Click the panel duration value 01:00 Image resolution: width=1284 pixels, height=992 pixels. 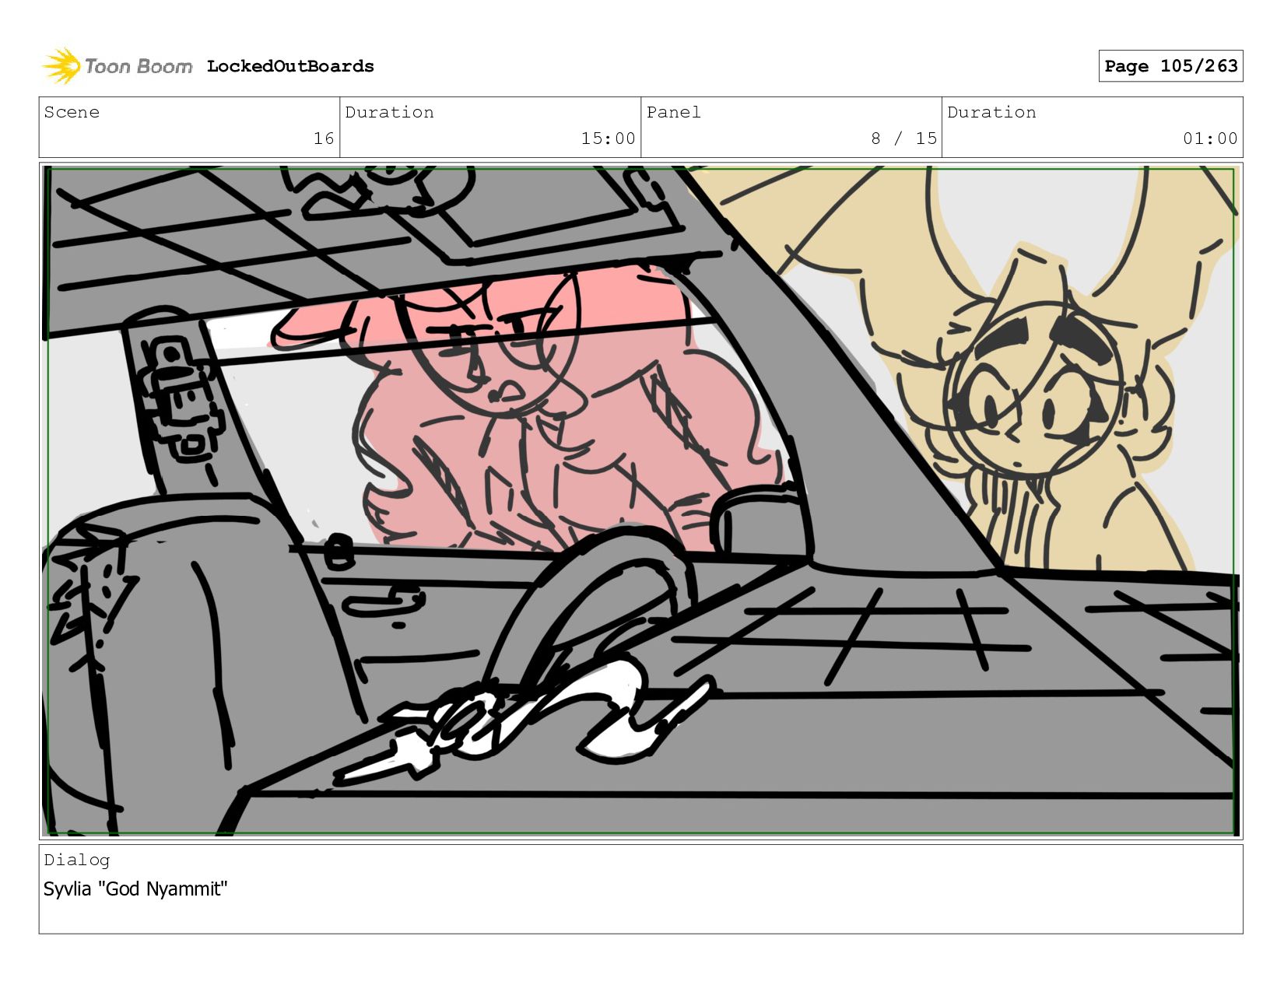click(1210, 138)
